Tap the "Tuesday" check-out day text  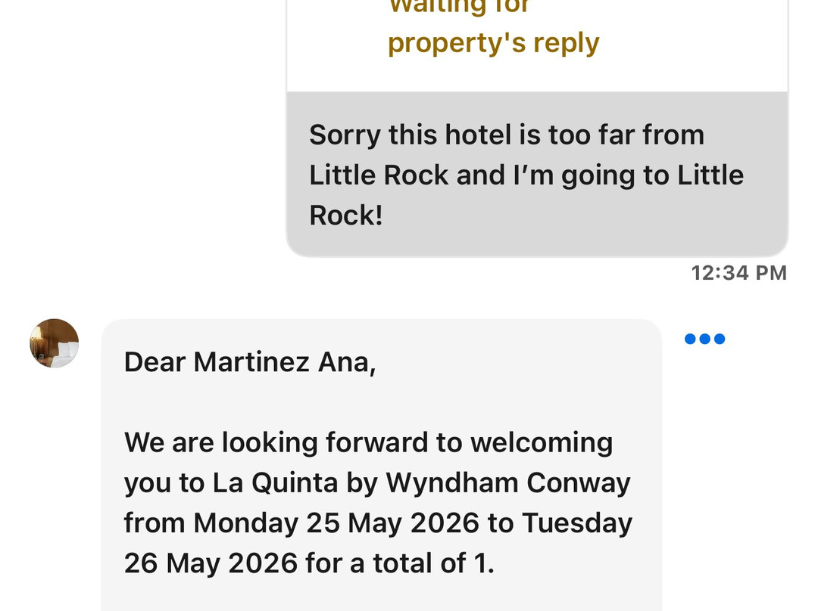pyautogui.click(x=577, y=523)
